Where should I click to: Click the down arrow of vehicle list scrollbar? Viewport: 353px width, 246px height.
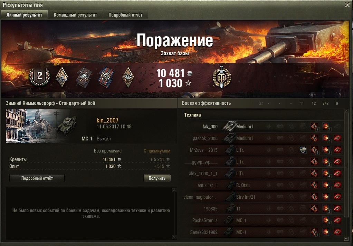[346, 239]
